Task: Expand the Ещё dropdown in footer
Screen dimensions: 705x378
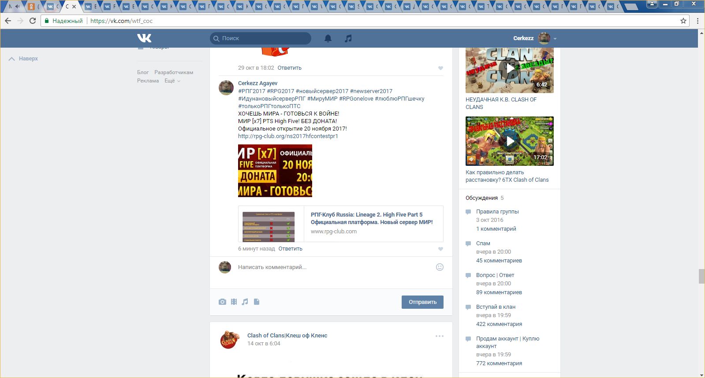Action: coord(172,81)
